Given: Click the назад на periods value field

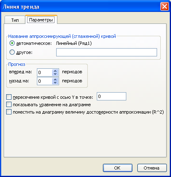Looking at the screenshot, I should [45, 81].
